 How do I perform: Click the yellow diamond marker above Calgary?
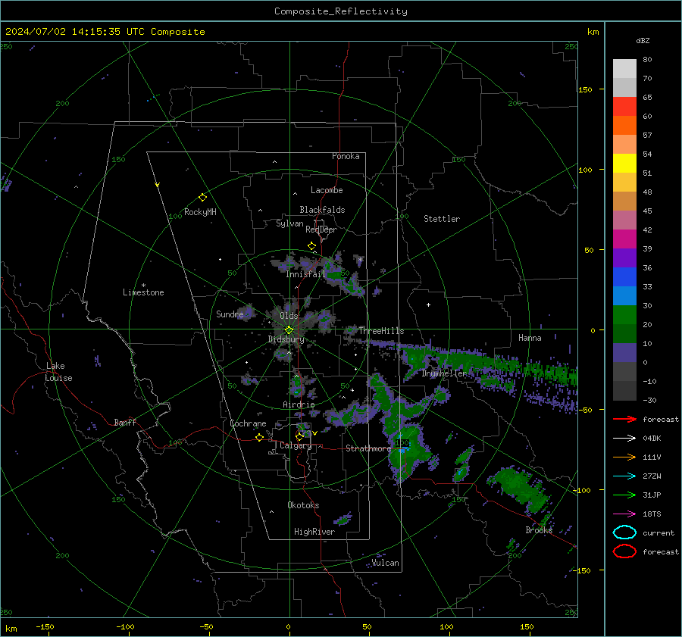pos(299,436)
